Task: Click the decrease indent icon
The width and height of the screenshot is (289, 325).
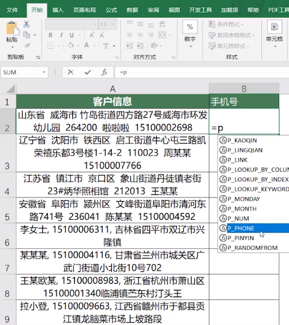Action: (130, 45)
